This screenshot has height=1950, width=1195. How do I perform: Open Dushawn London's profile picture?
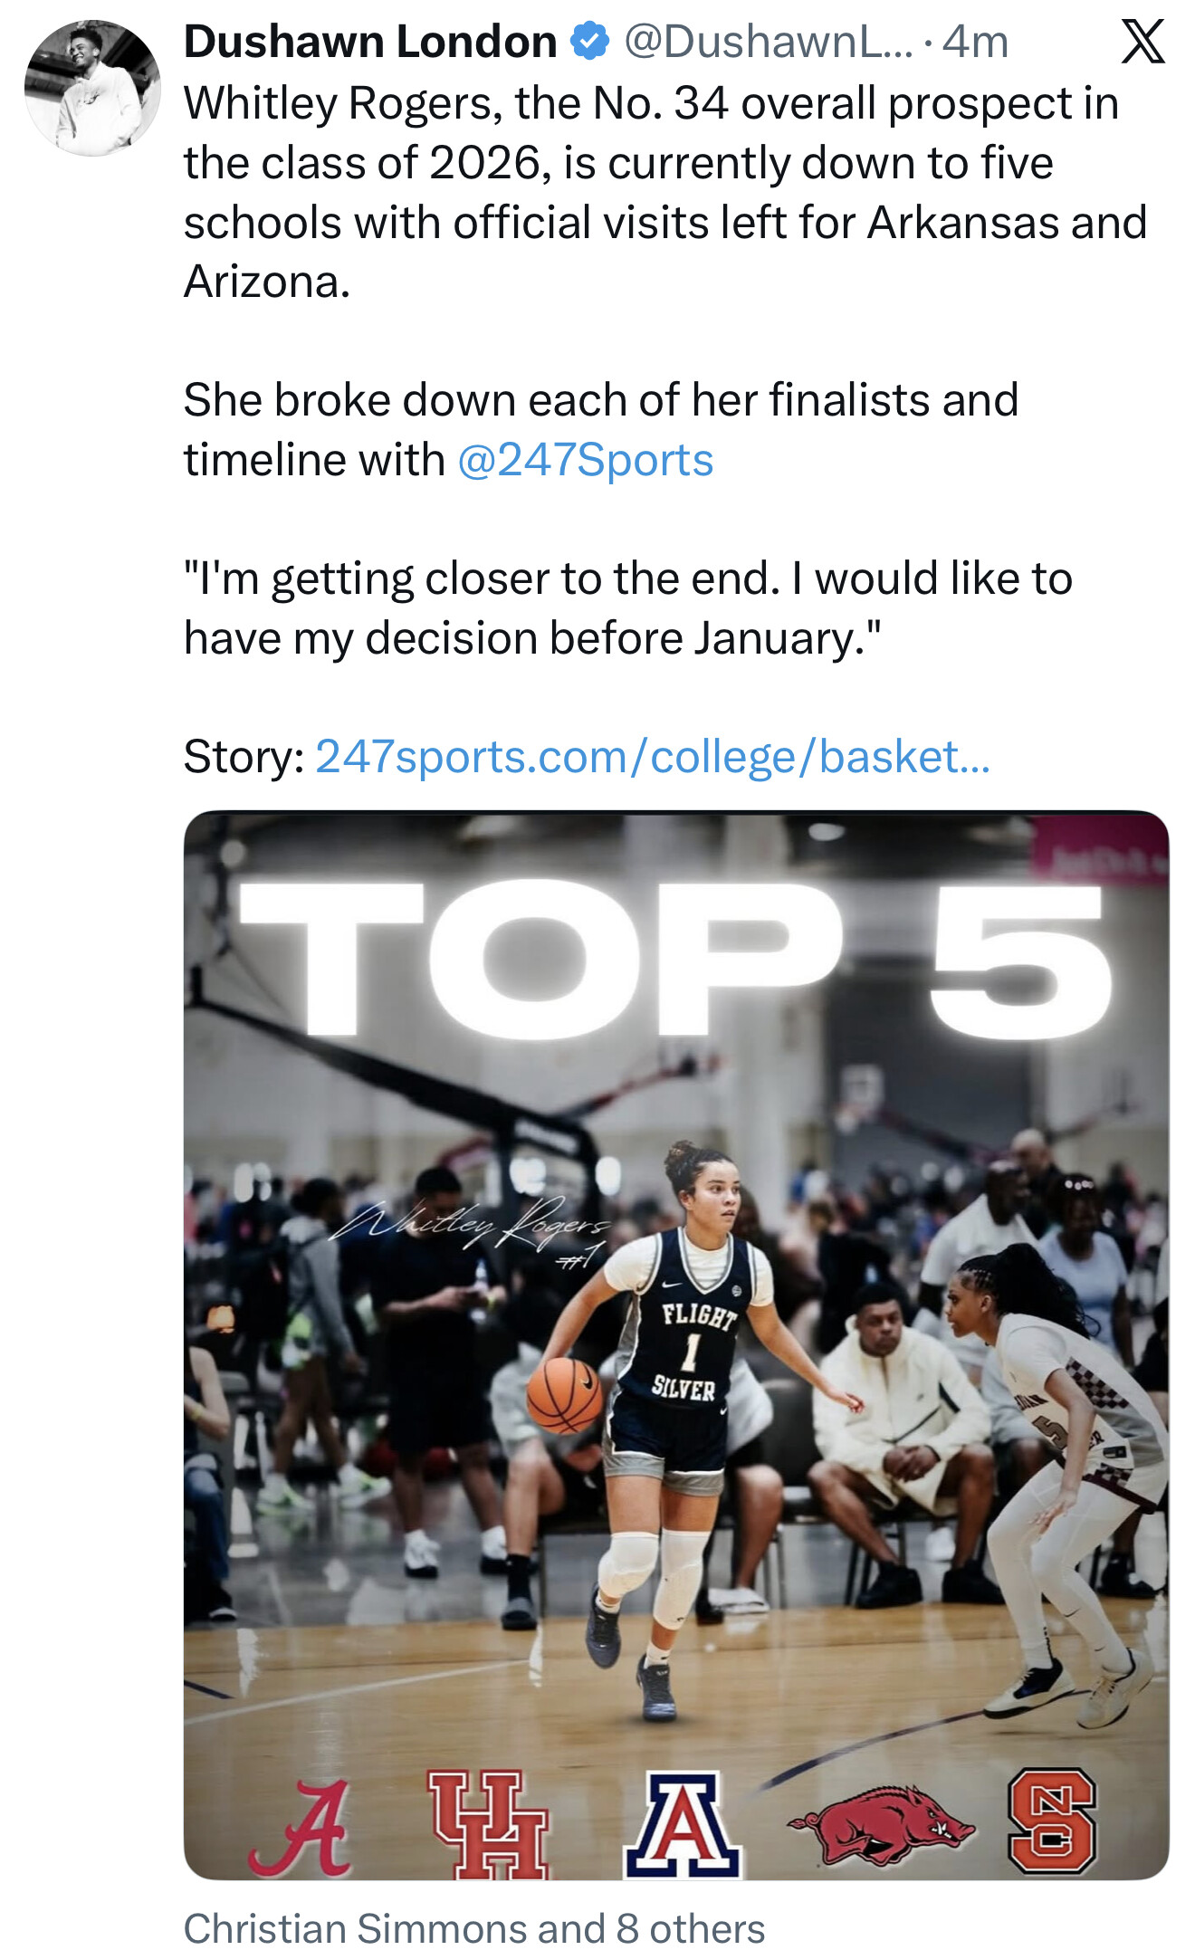tap(92, 88)
